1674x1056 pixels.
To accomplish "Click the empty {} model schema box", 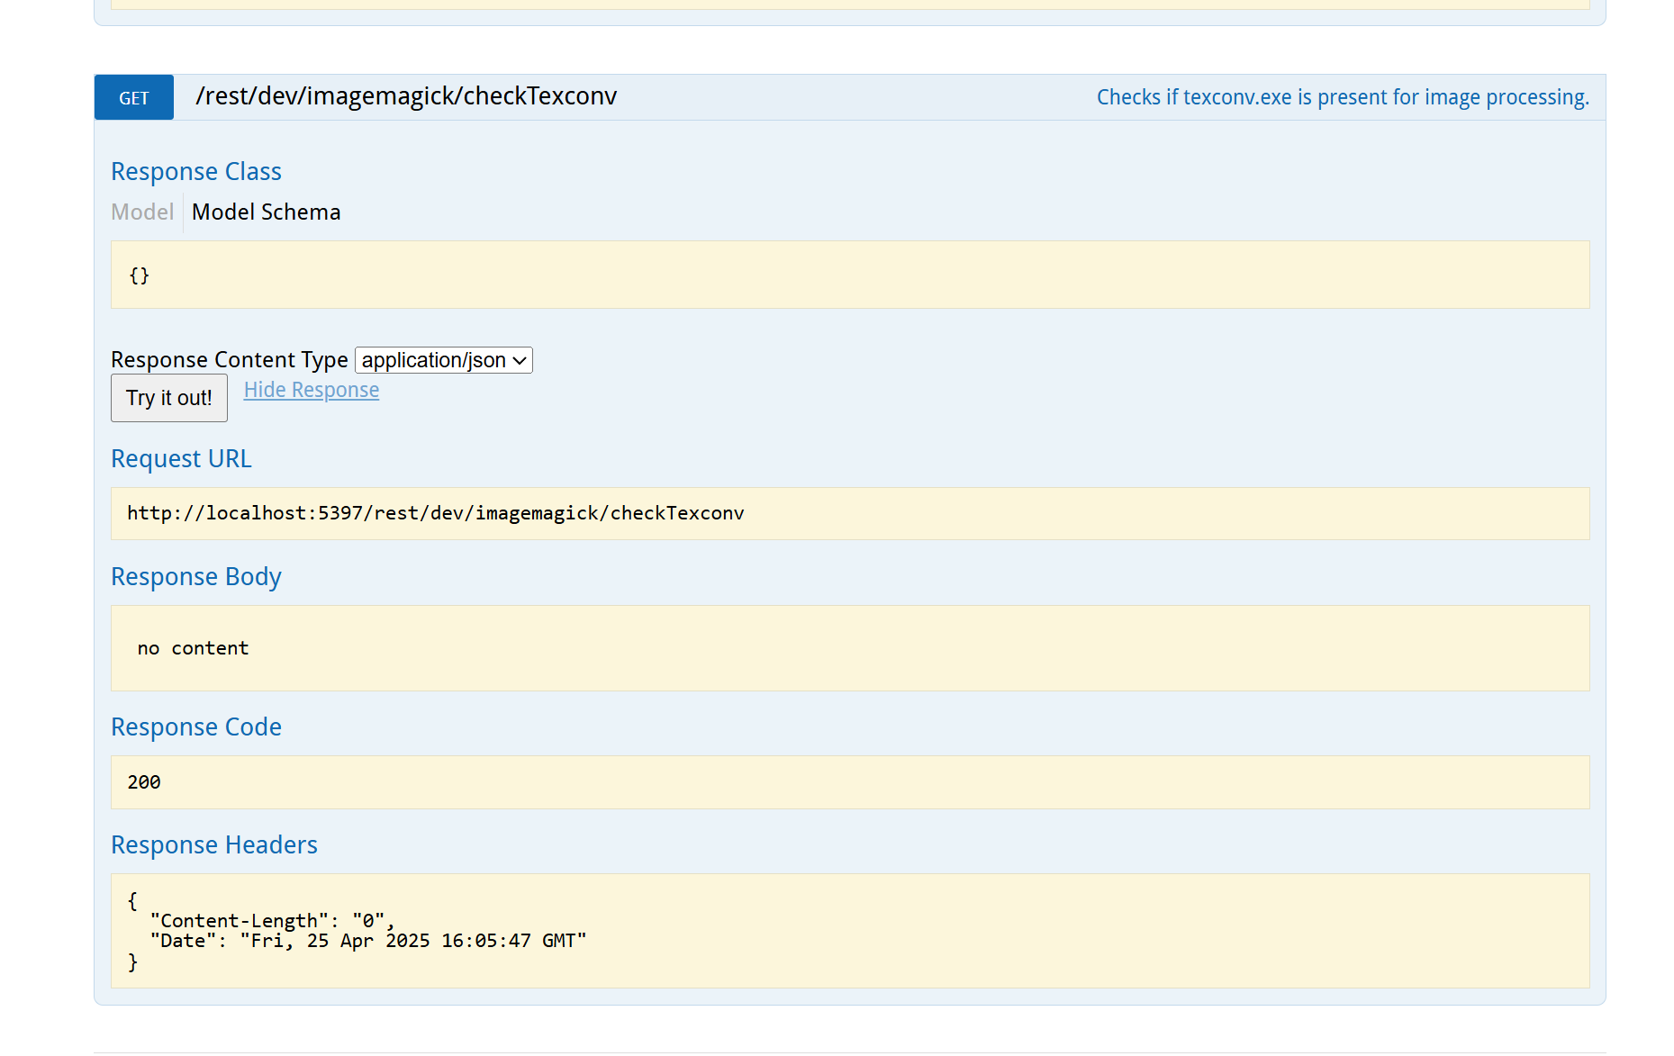I will [x=850, y=275].
